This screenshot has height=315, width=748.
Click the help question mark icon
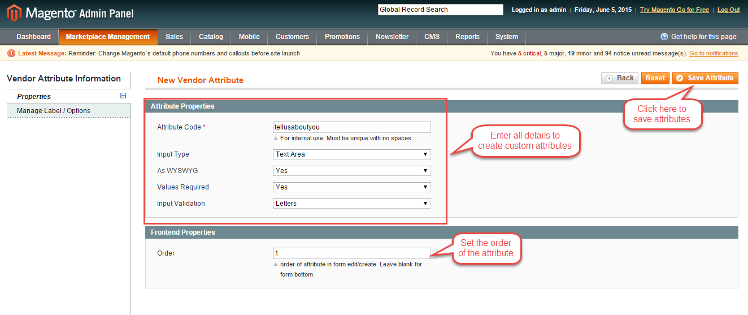point(664,37)
